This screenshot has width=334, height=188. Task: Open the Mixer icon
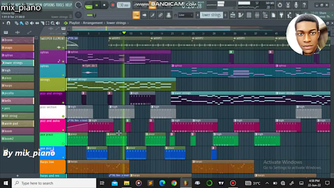pos(257,15)
